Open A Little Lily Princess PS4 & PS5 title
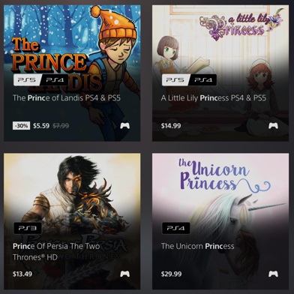This screenshot has width=294, height=294. pyautogui.click(x=214, y=97)
